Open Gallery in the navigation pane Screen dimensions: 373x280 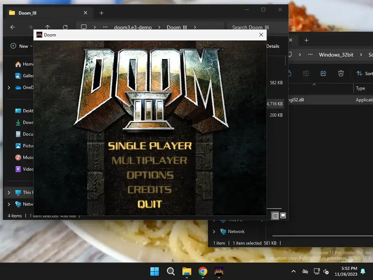[24, 76]
